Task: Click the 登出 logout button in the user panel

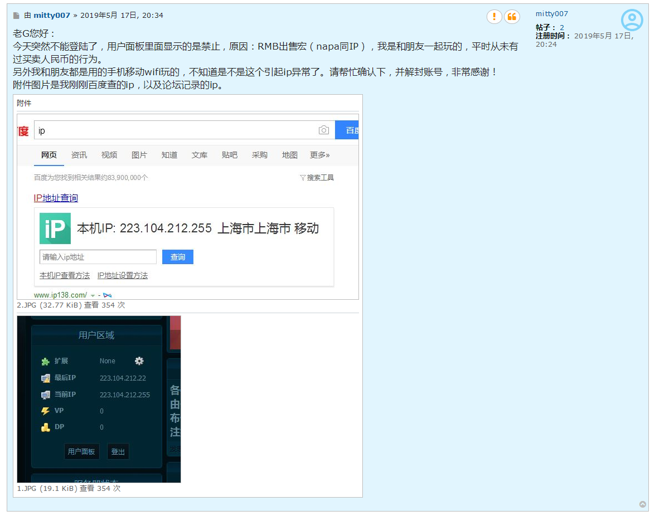Action: click(x=118, y=451)
